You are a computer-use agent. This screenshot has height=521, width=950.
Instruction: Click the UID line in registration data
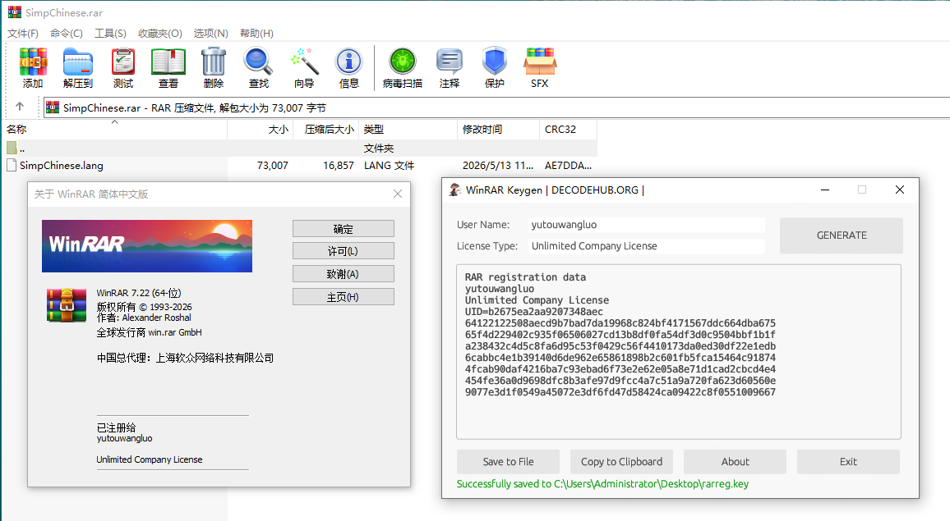[534, 312]
